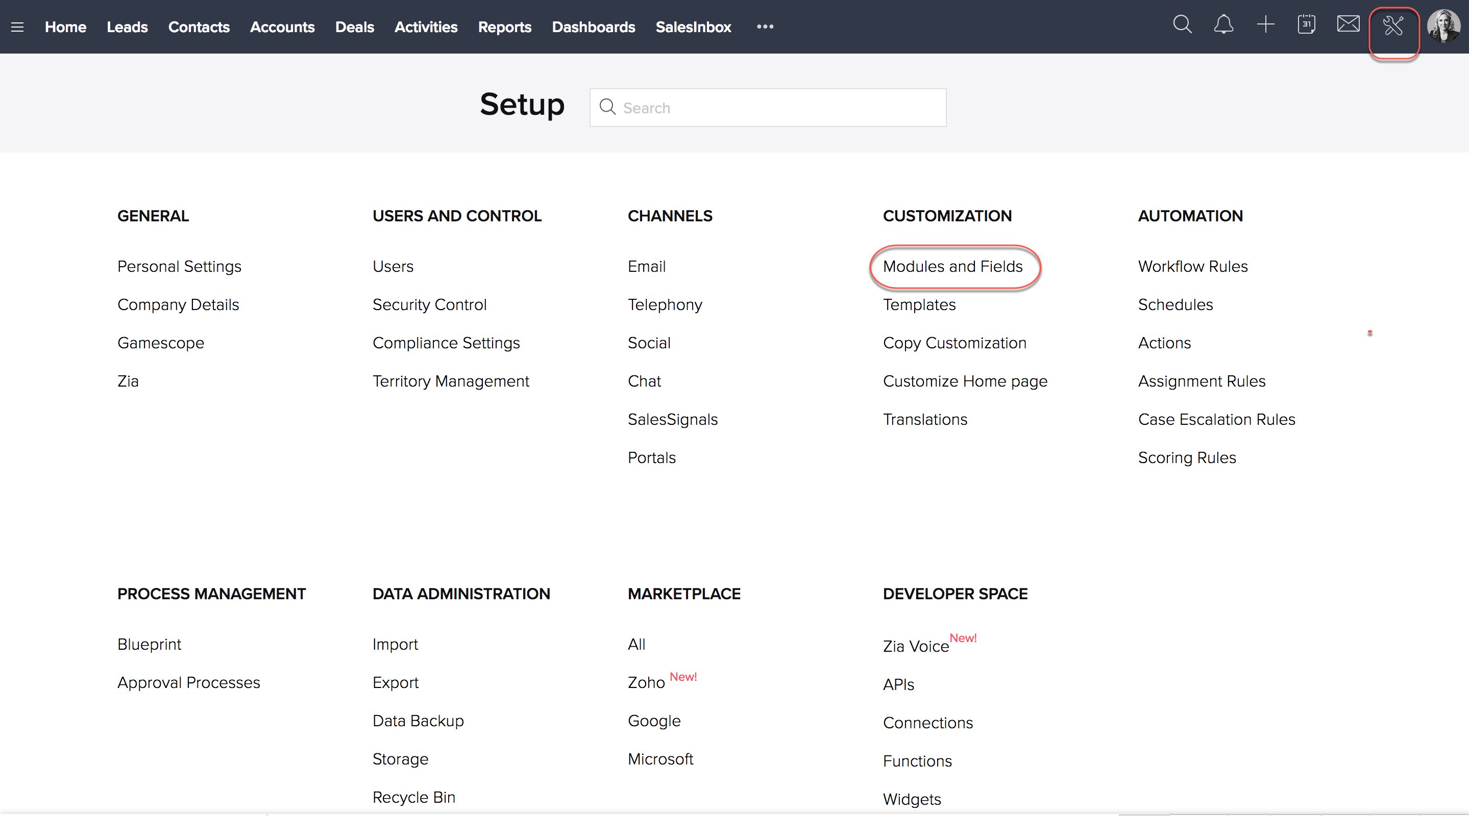Click the plus create-new icon
The width and height of the screenshot is (1469, 816).
1265,24
